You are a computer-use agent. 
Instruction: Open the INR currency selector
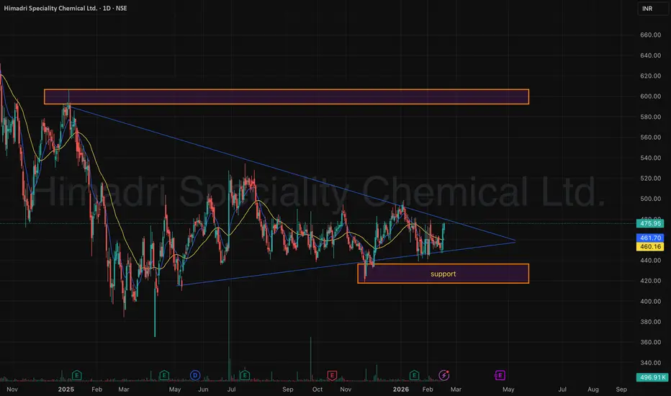click(x=652, y=9)
